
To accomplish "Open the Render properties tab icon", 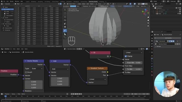I will [x=152, y=39].
